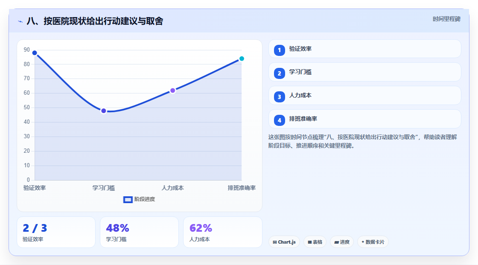Click the 学习门槛 caption under 48%
This screenshot has width=478, height=265.
tap(116, 239)
